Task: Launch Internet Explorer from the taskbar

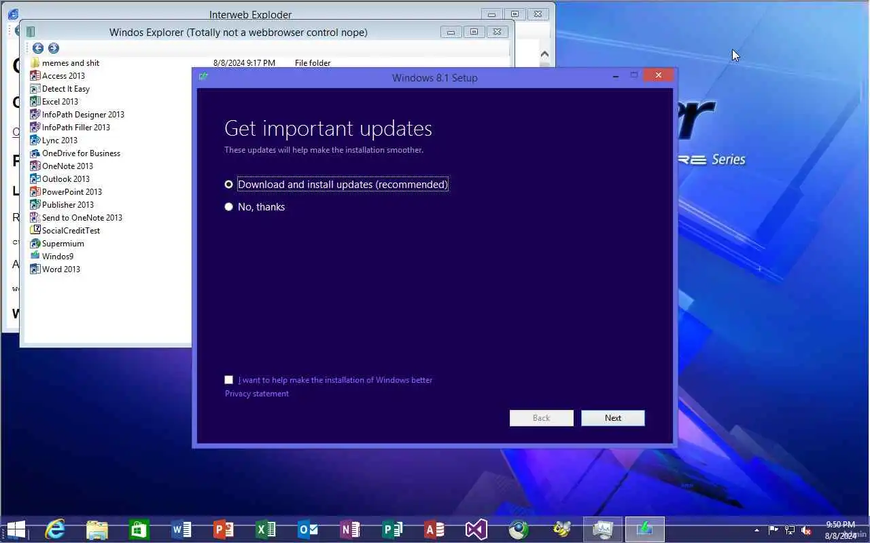Action: click(x=54, y=529)
